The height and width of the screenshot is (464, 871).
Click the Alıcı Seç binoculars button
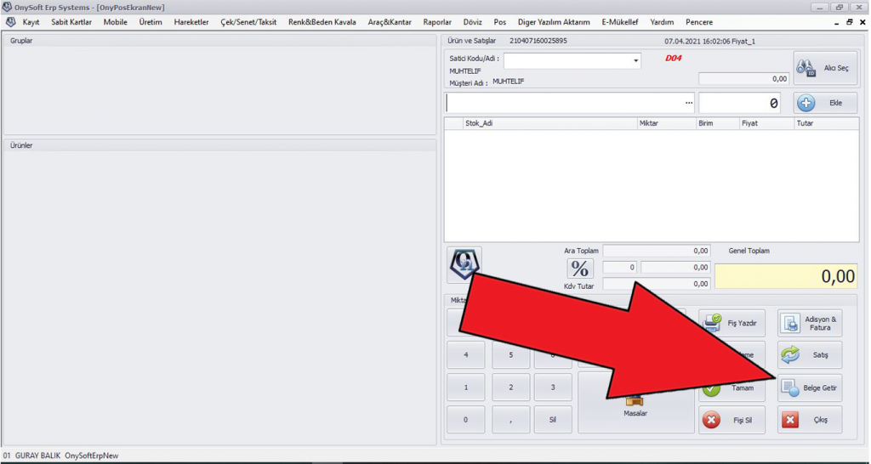pos(825,68)
